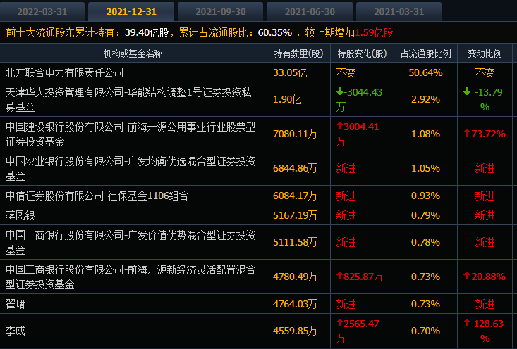Click the 5111.58万 holding value

pyautogui.click(x=295, y=243)
